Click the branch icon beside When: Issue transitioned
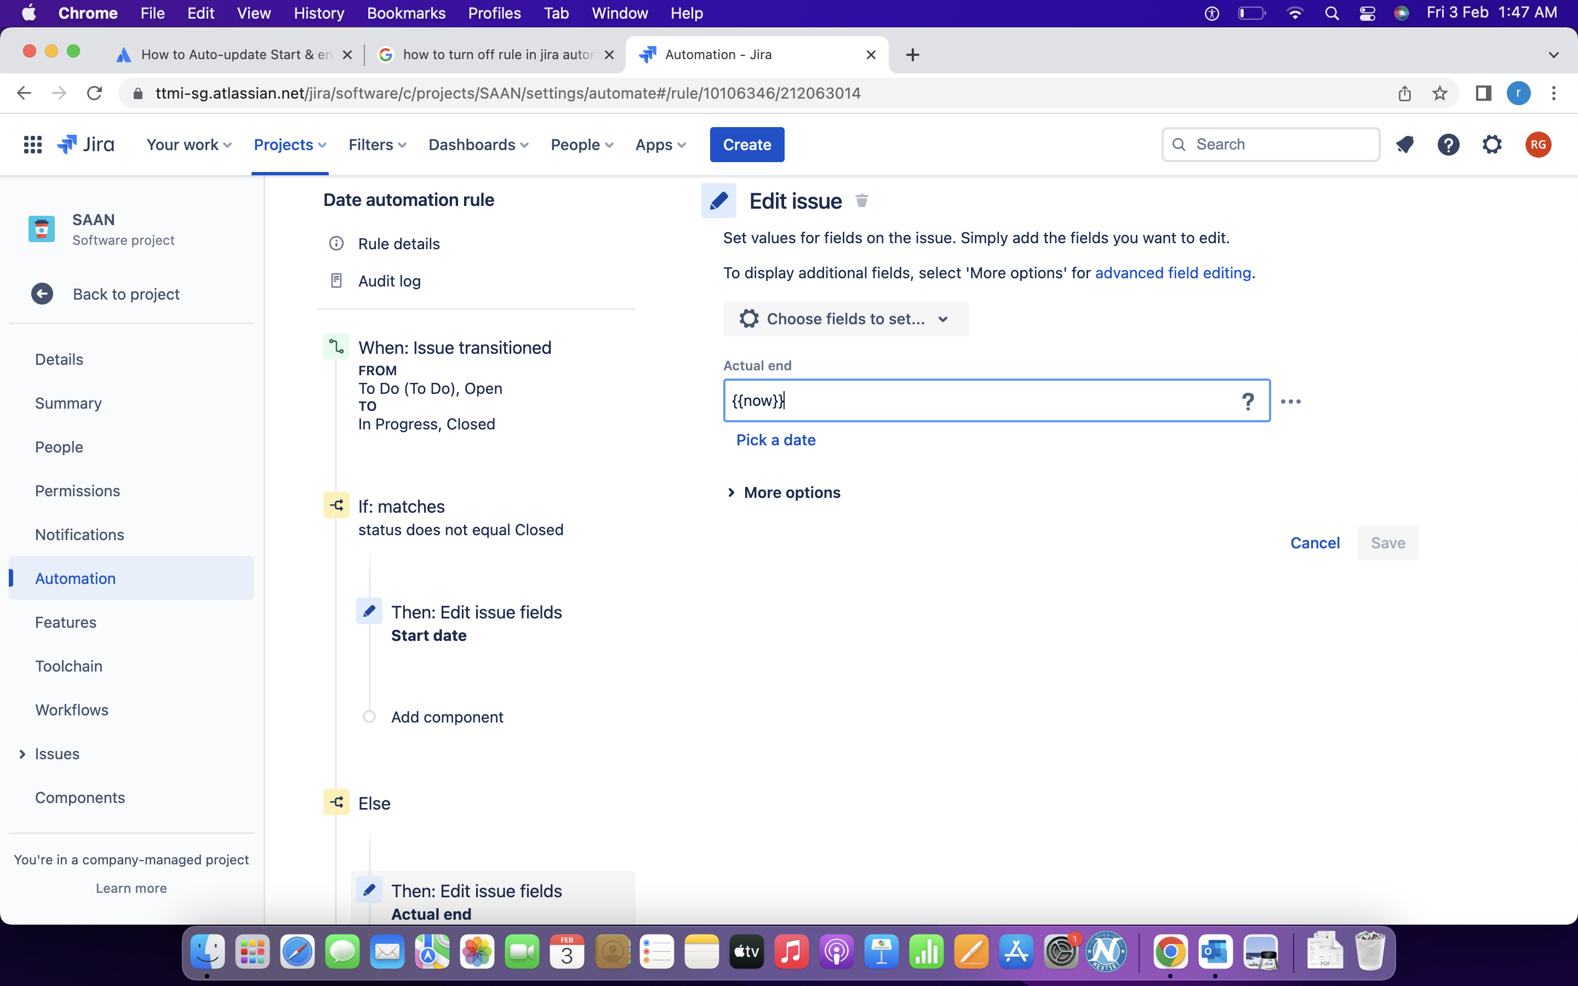The height and width of the screenshot is (986, 1578). [336, 346]
